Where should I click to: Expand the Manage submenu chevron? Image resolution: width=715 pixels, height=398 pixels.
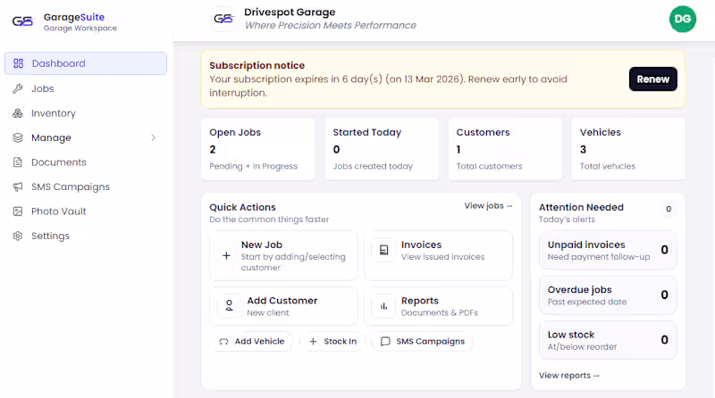[153, 137]
